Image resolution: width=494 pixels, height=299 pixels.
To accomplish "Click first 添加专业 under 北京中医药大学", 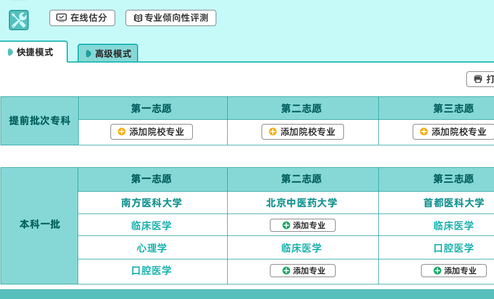I will point(303,225).
